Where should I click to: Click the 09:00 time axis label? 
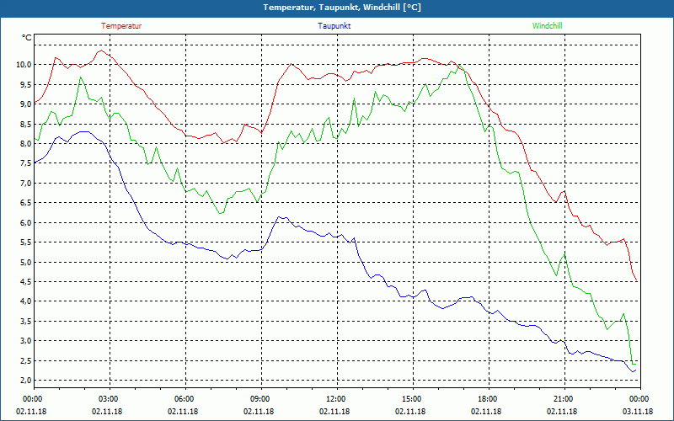click(260, 399)
